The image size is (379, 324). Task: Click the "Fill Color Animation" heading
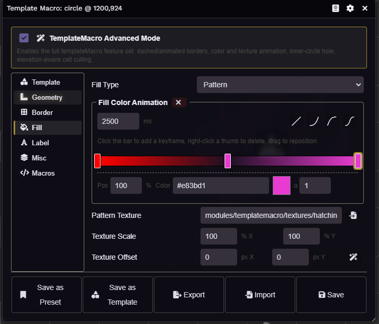coord(133,102)
